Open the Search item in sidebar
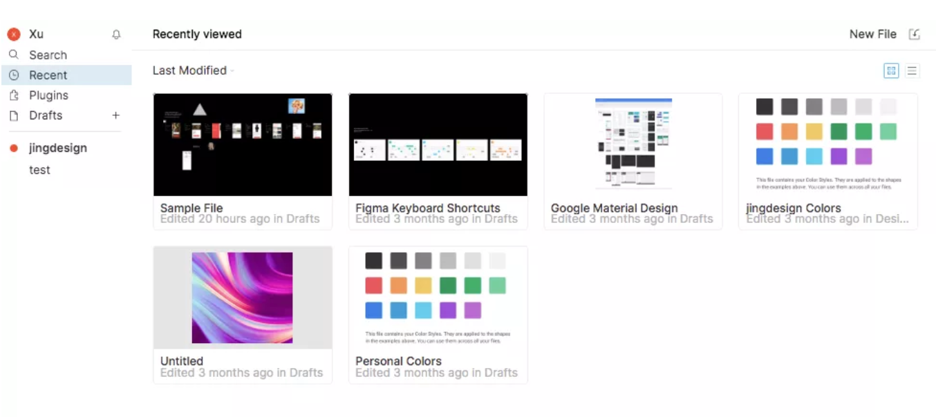936x417 pixels. [66, 55]
